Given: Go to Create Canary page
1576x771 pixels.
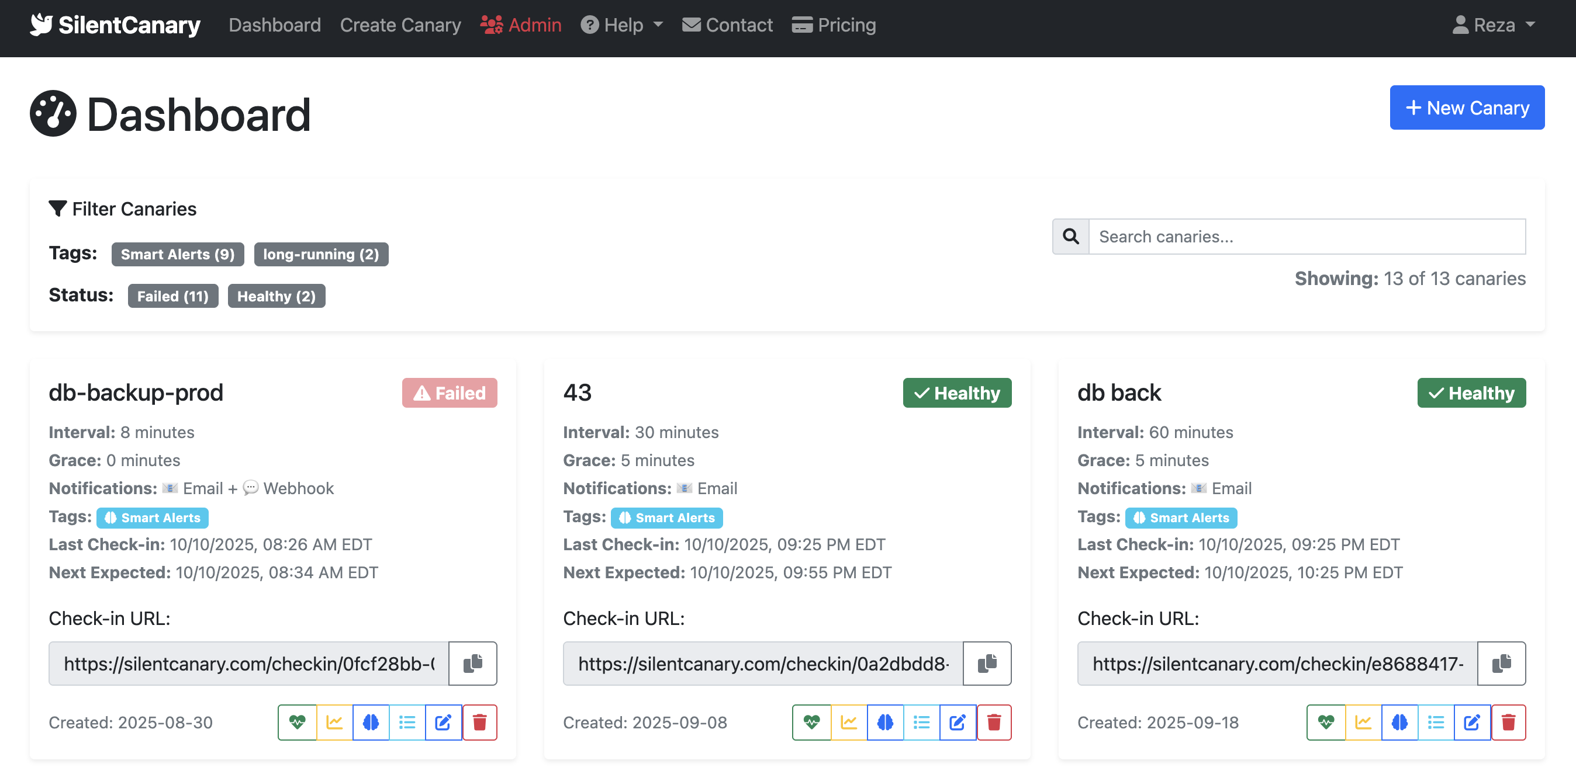Looking at the screenshot, I should pos(401,25).
